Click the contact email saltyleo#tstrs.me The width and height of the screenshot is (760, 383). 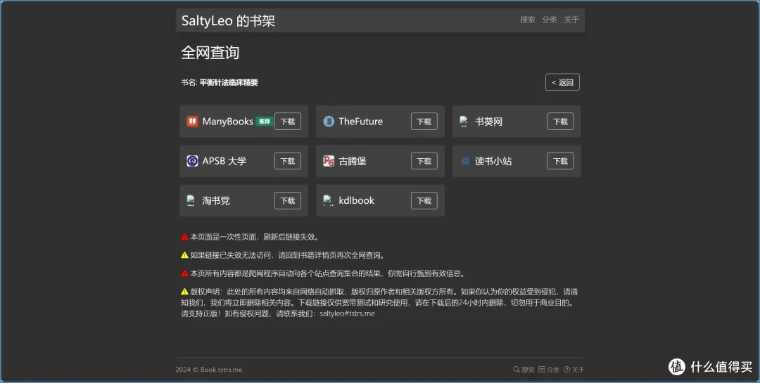click(347, 313)
